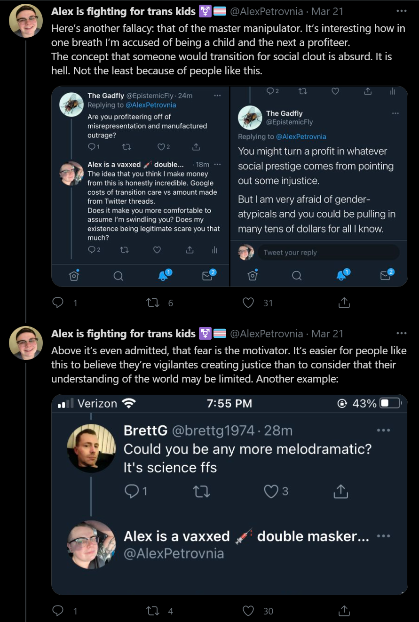419x622 pixels.
Task: Open the more options menu on first tweet
Action: pyautogui.click(x=401, y=11)
